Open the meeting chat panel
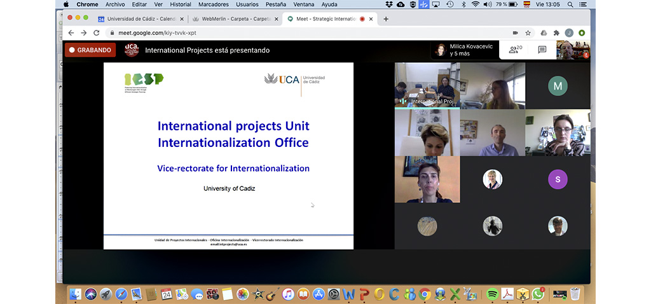Viewport: 651px width, 304px height. click(x=542, y=50)
